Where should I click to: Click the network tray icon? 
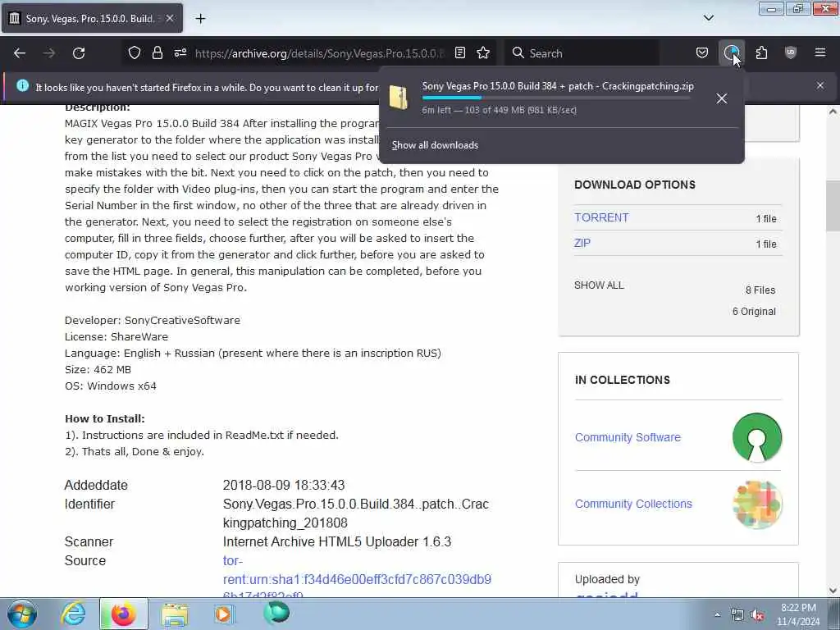coord(737,615)
